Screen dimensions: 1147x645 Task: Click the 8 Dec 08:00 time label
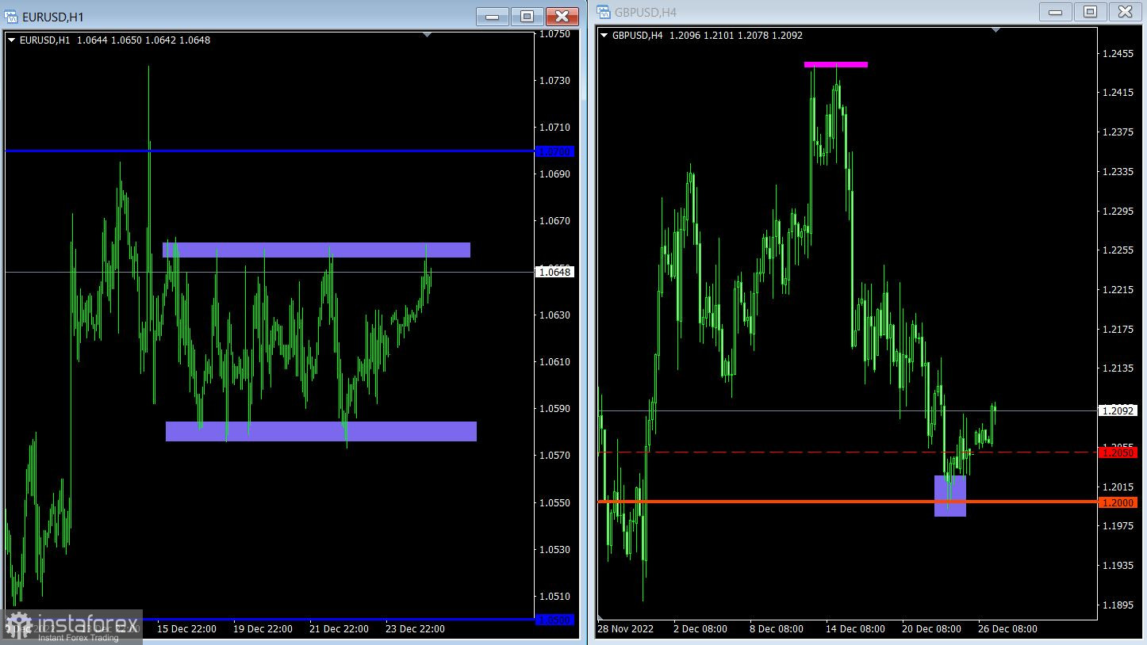coord(777,629)
